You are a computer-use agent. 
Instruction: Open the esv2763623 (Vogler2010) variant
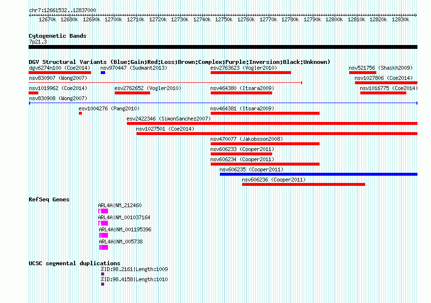click(244, 68)
